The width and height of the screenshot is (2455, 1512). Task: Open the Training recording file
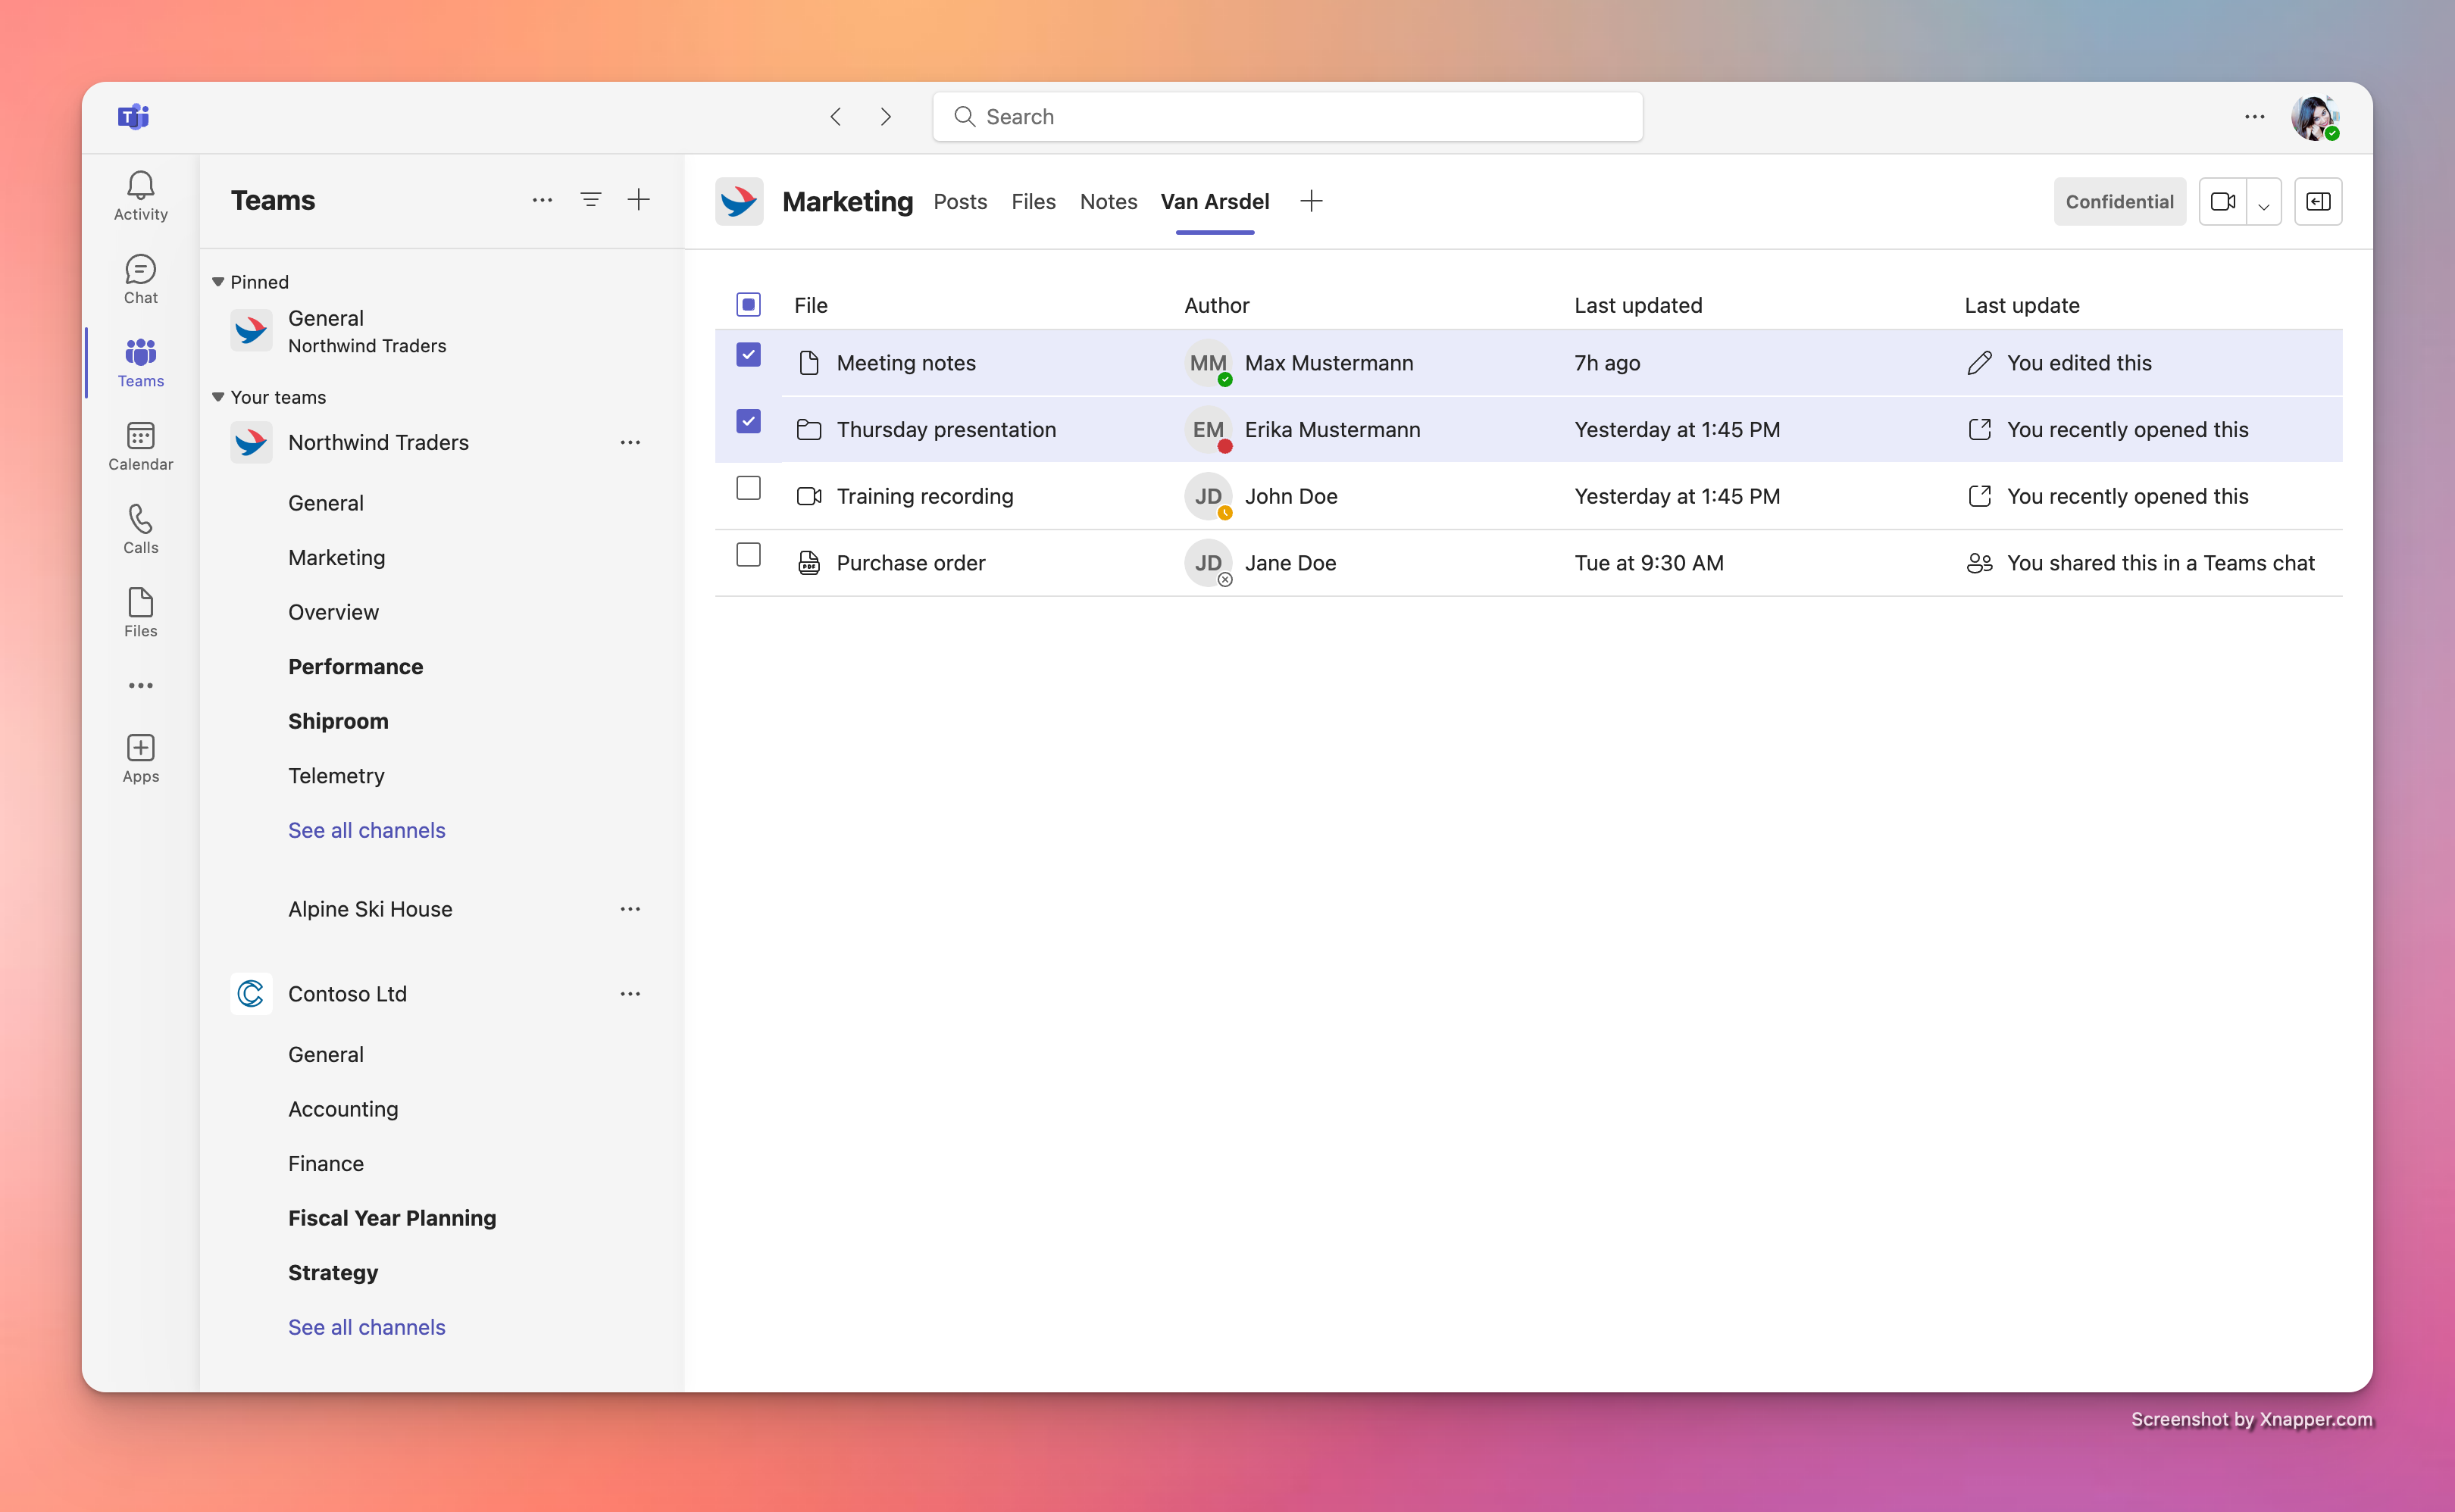pyautogui.click(x=925, y=496)
